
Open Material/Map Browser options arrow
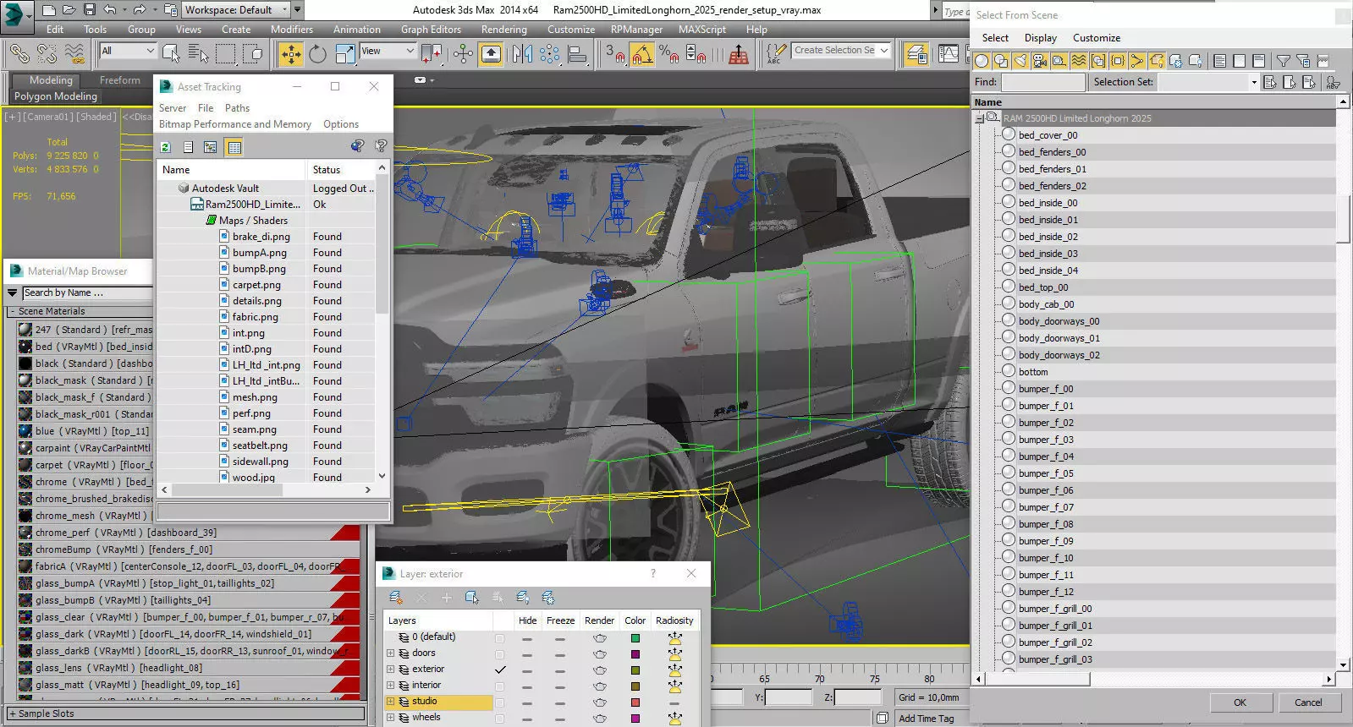12,292
